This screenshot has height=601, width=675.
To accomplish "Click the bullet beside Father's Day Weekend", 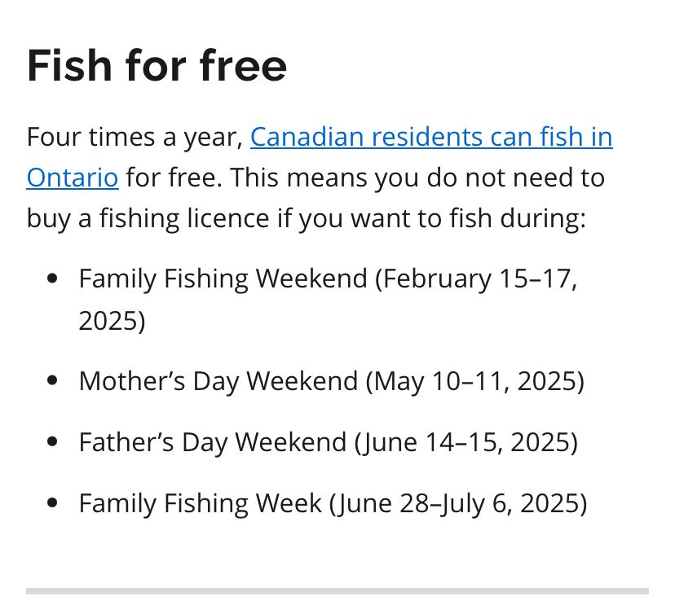I will tap(52, 442).
